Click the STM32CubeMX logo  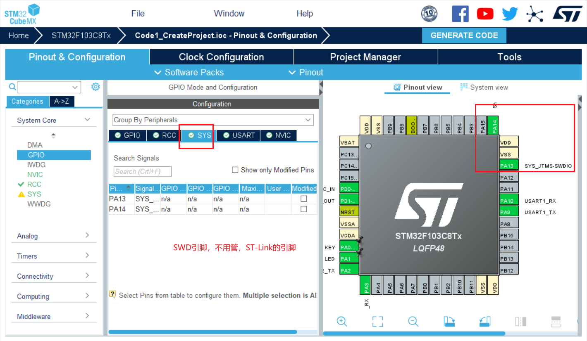(22, 14)
